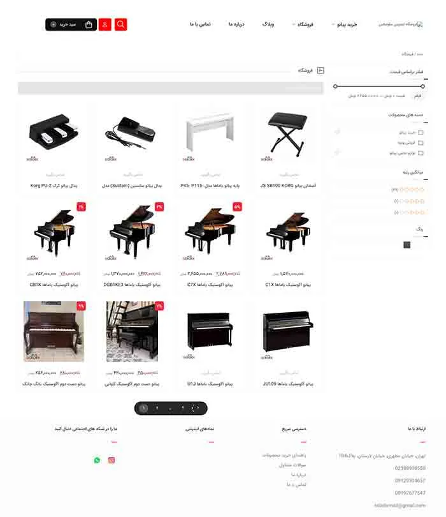Expand the first category's plus toggle
Viewport: 446px width, 517px height.
click(x=337, y=132)
